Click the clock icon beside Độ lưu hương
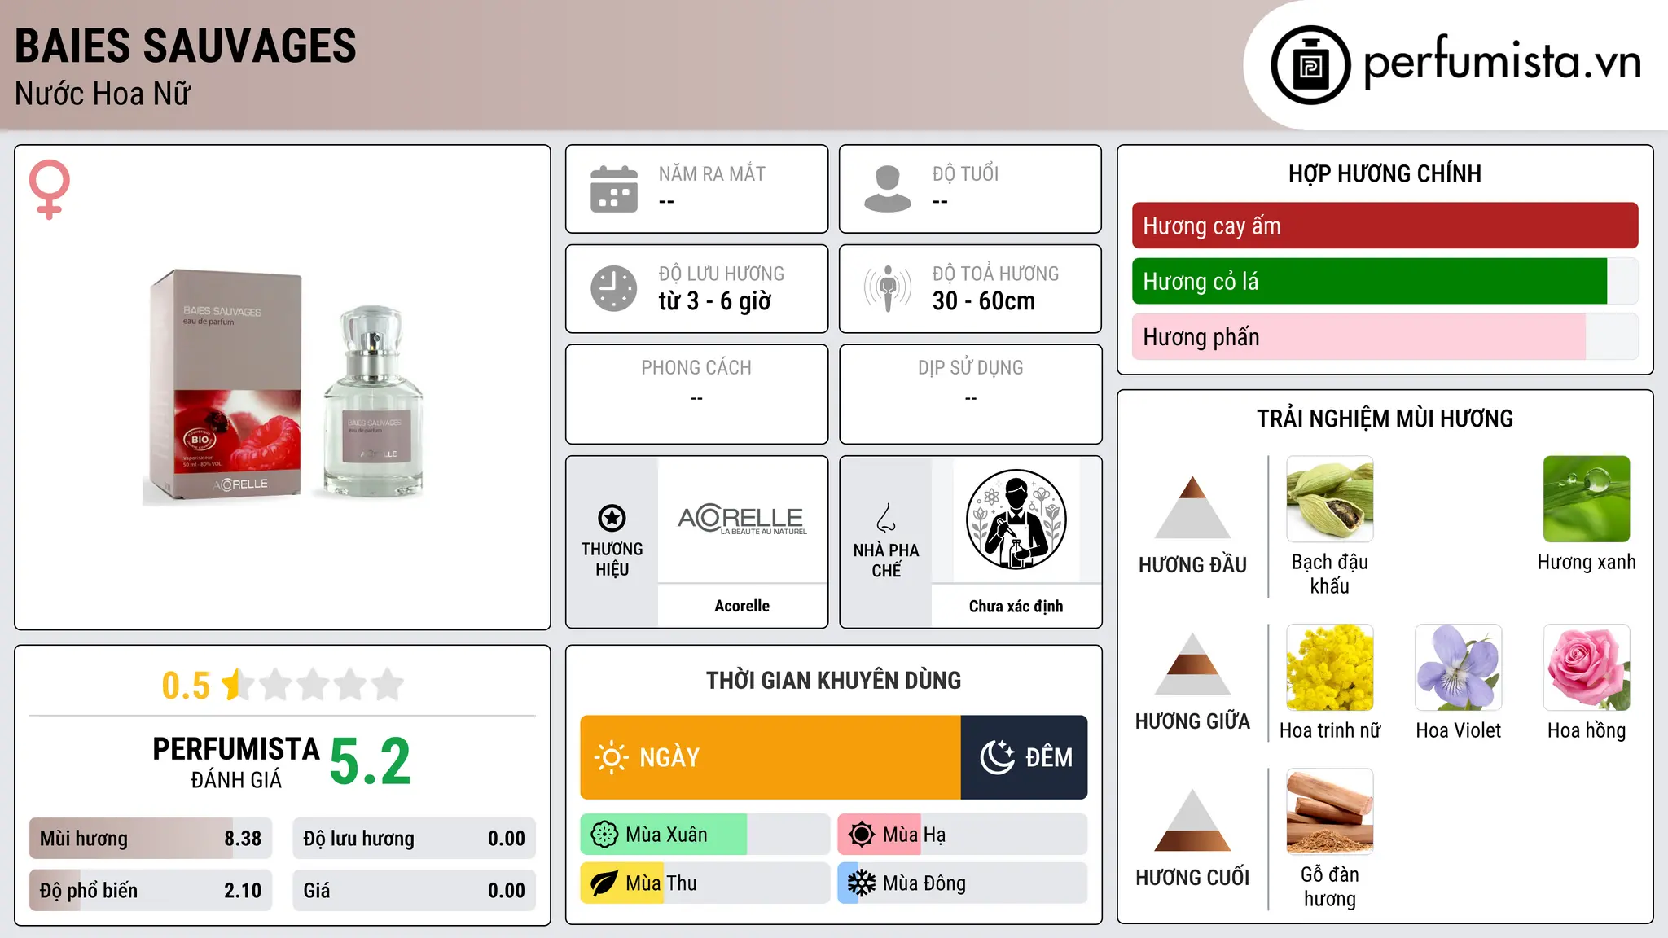The height and width of the screenshot is (938, 1668). (x=614, y=288)
